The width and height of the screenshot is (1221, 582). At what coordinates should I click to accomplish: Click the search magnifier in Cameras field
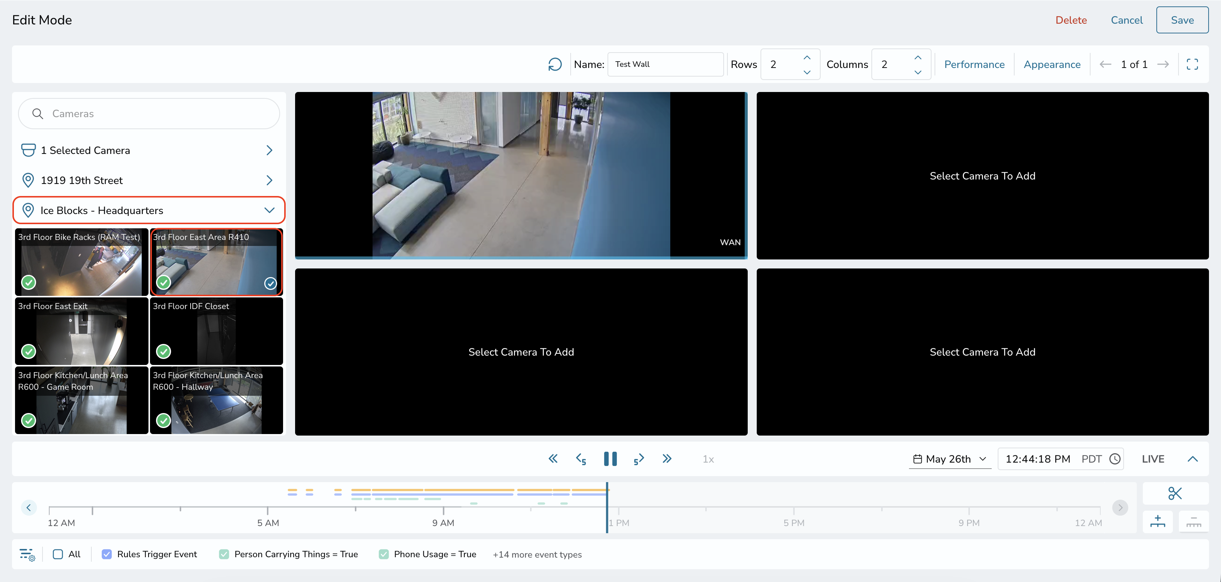(38, 114)
